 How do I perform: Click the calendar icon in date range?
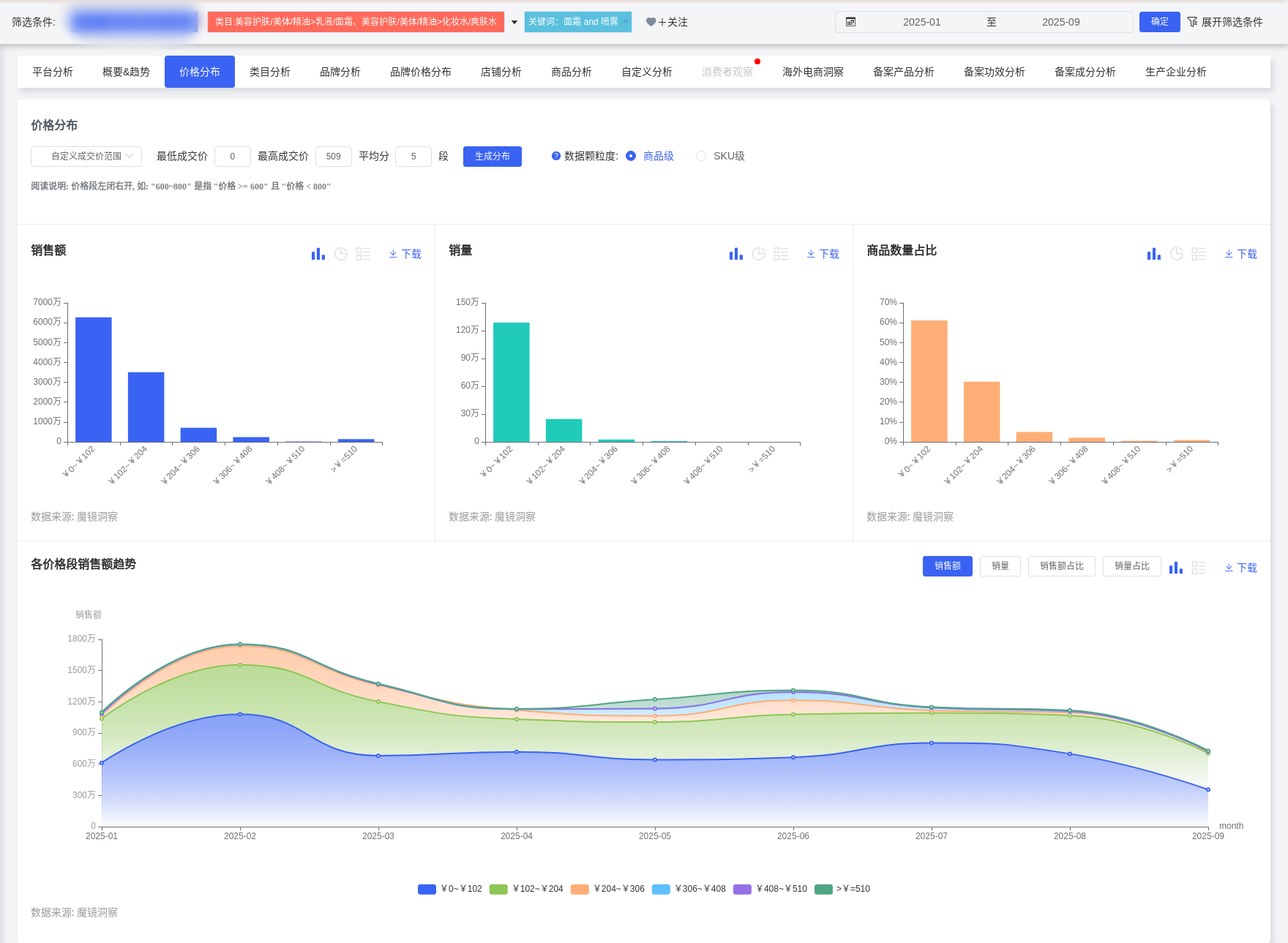click(x=850, y=22)
